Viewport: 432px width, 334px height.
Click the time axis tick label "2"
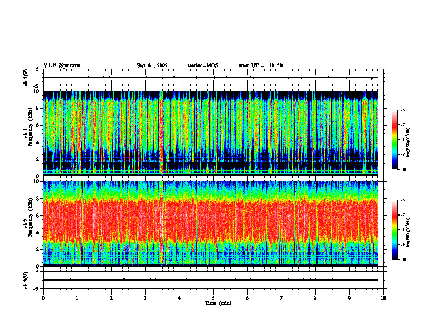[111, 298]
